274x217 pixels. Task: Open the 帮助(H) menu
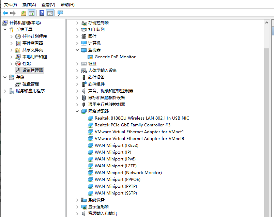tap(67, 5)
